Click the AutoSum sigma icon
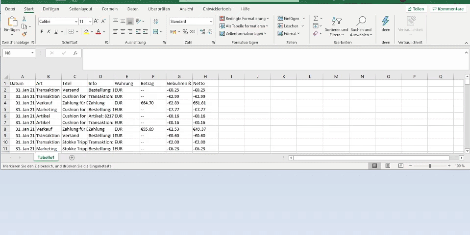The image size is (470, 235). (315, 19)
